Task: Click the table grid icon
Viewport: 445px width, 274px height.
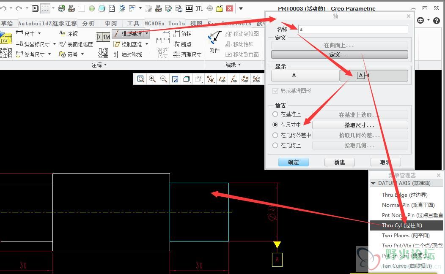Action: 189,8
